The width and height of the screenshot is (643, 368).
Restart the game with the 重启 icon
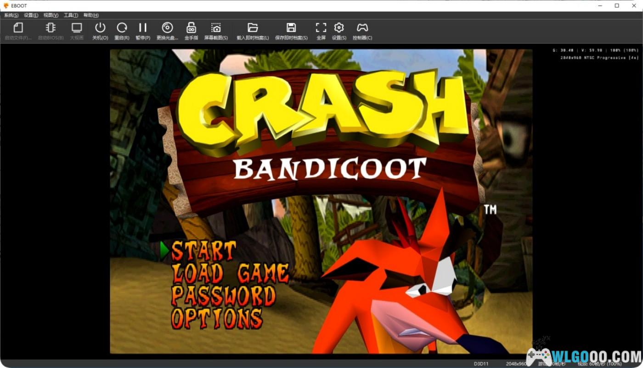click(122, 28)
